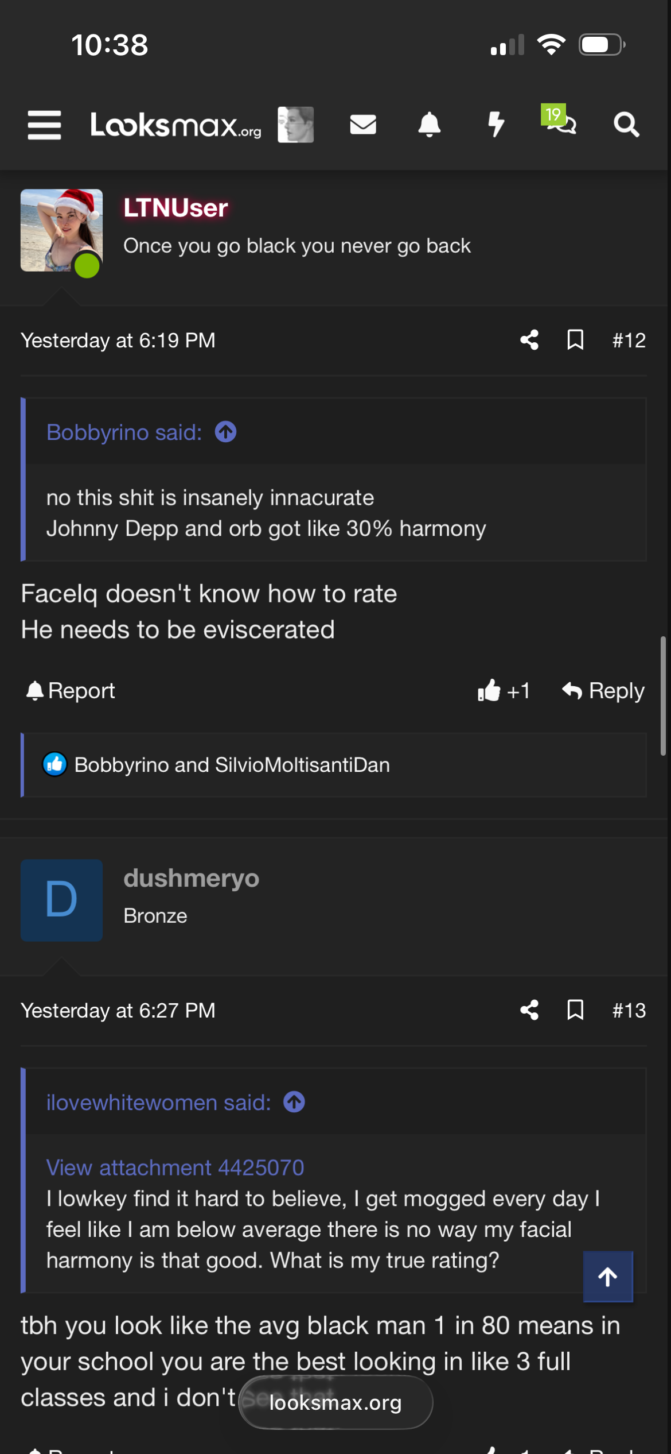
Task: Open account menu via header avatar
Action: [295, 125]
